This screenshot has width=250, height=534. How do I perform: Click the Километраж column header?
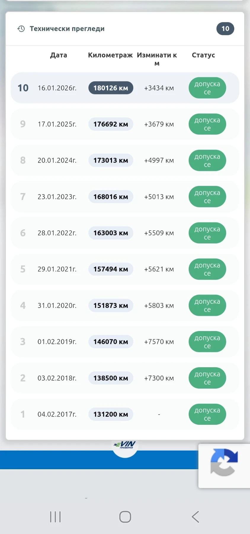point(110,55)
